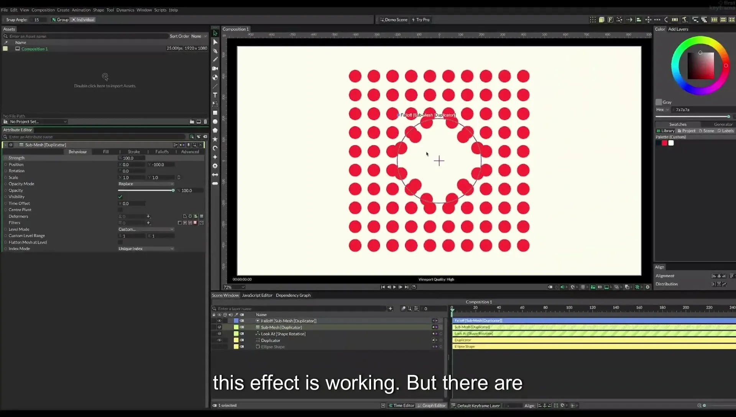Select the Rectangle shape tool
Image resolution: width=736 pixels, height=417 pixels.
click(215, 113)
